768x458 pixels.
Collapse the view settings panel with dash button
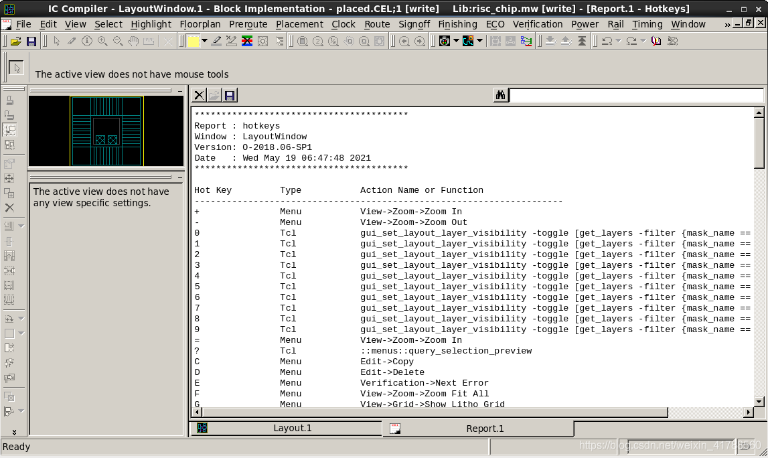[x=180, y=178]
